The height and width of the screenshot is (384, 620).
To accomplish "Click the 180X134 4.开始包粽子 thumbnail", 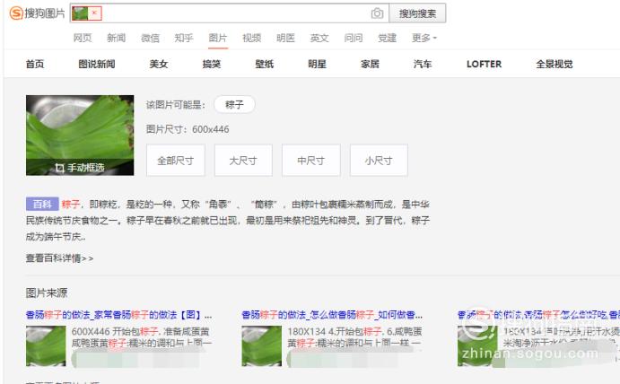I will pos(262,346).
